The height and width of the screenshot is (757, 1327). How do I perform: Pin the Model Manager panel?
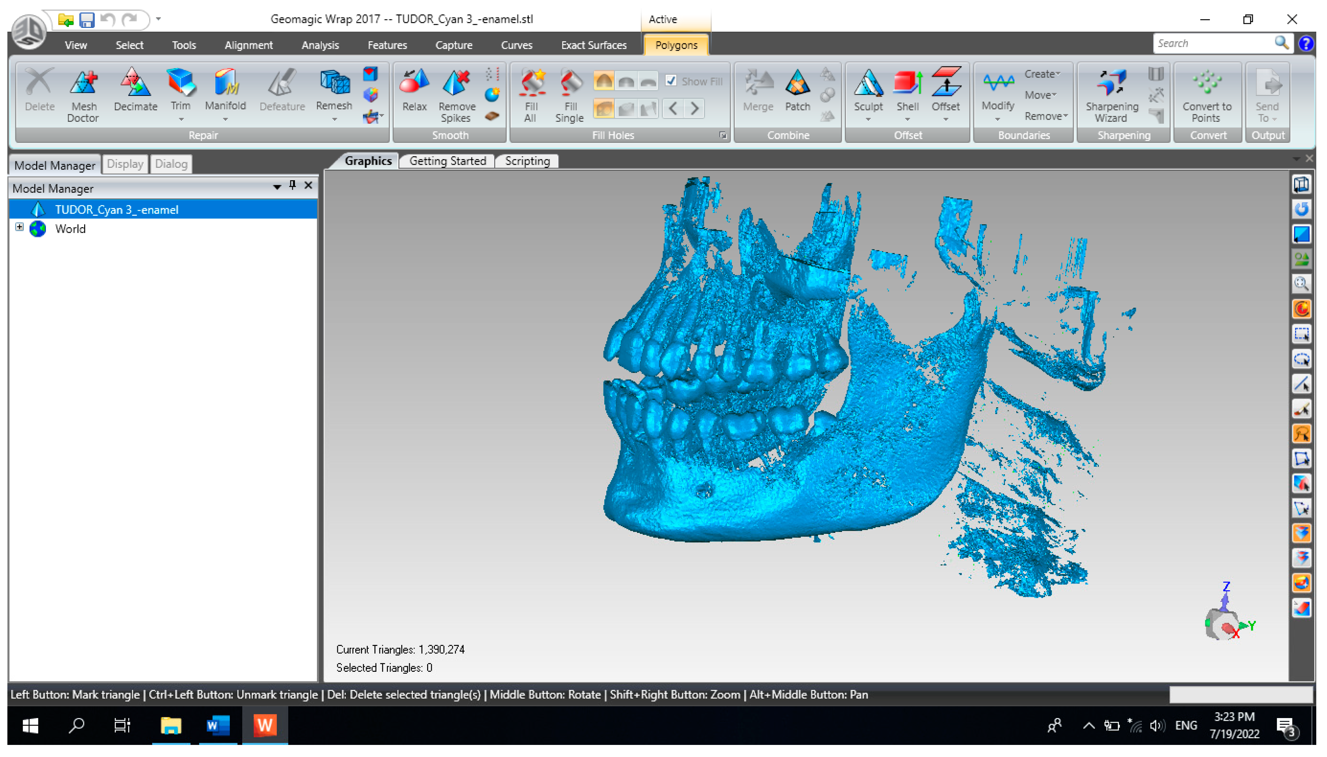point(293,185)
